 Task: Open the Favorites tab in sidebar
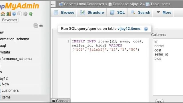10,20
